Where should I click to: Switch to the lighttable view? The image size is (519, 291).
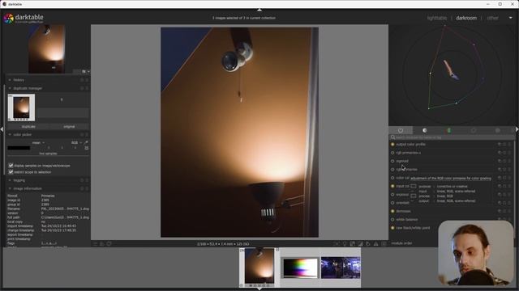(x=437, y=18)
